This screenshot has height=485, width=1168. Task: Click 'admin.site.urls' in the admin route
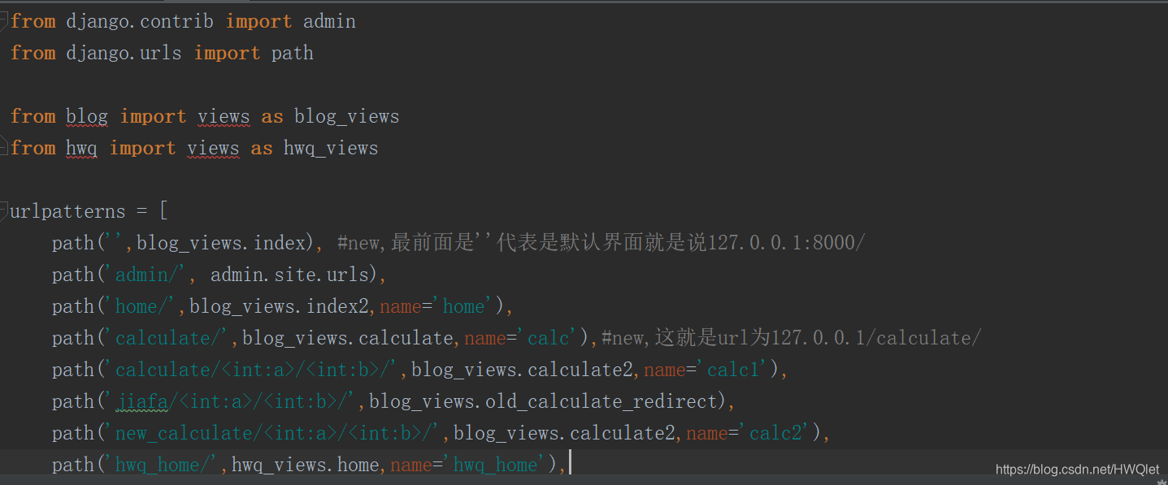click(290, 275)
